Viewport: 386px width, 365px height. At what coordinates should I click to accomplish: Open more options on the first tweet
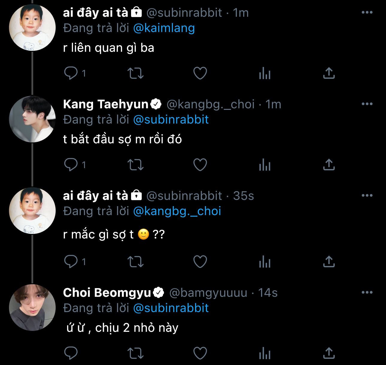pos(367,13)
